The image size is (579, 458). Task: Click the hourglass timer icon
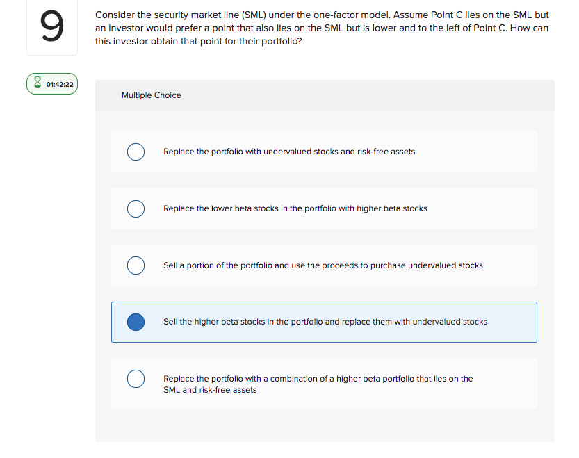37,83
